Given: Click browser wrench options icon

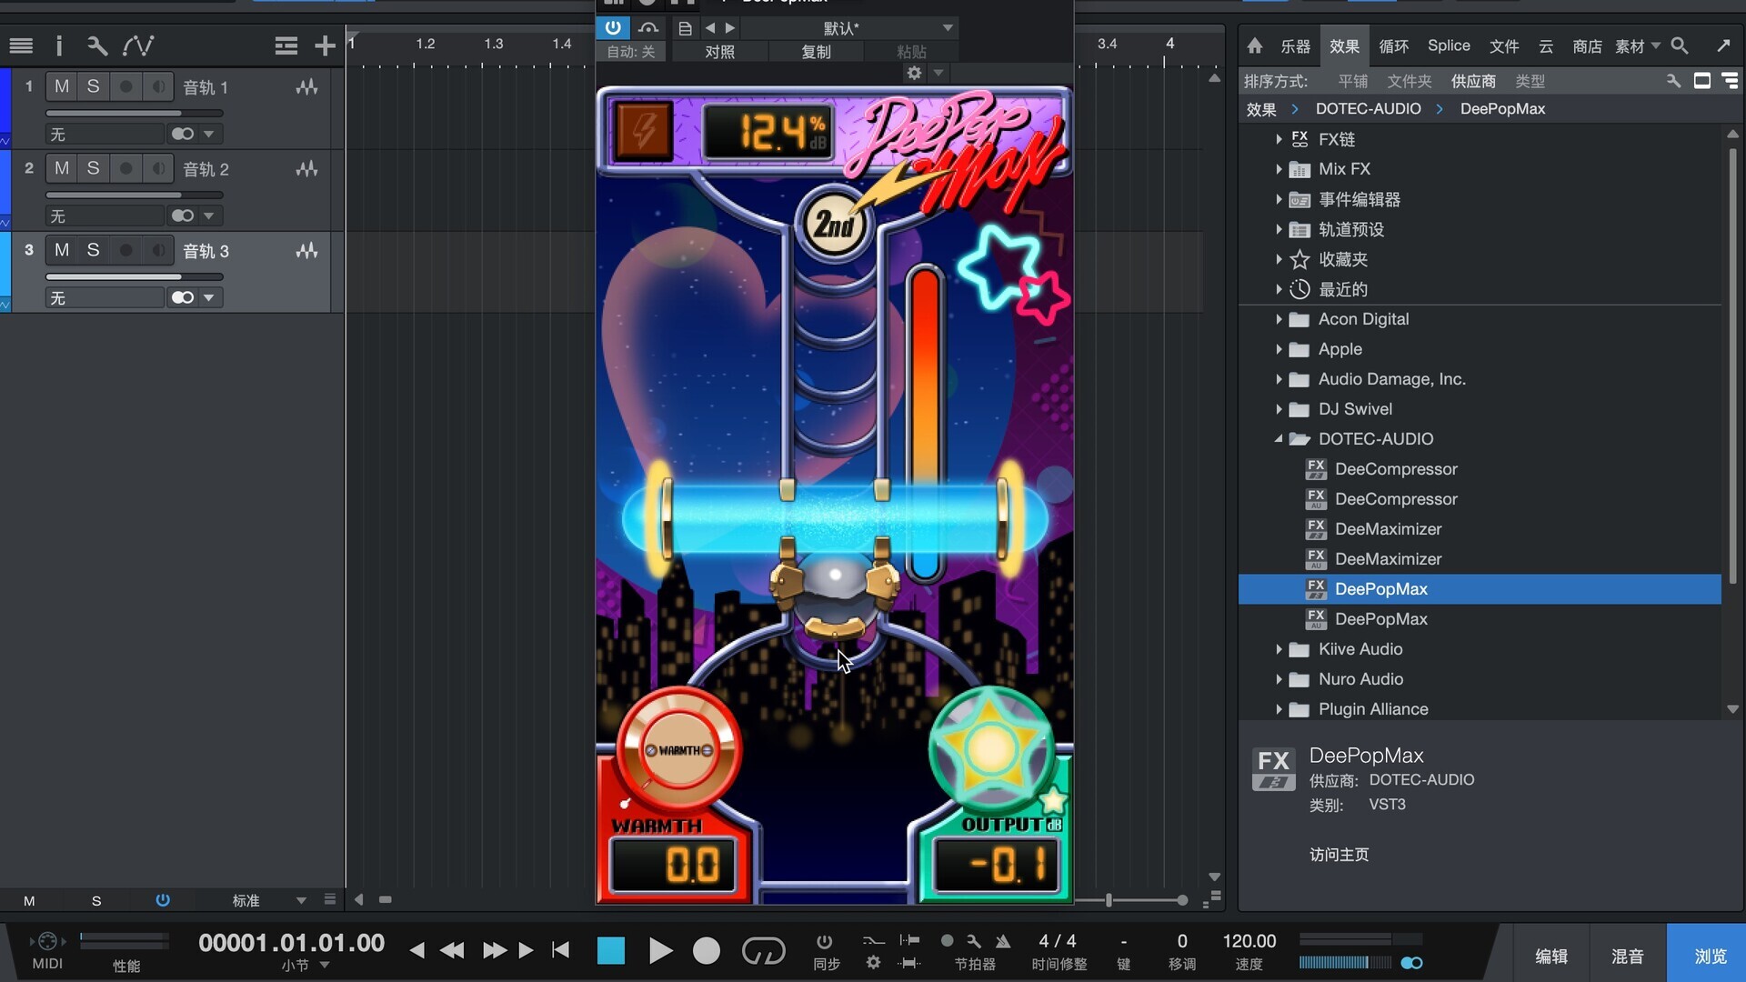Looking at the screenshot, I should coord(1673,81).
